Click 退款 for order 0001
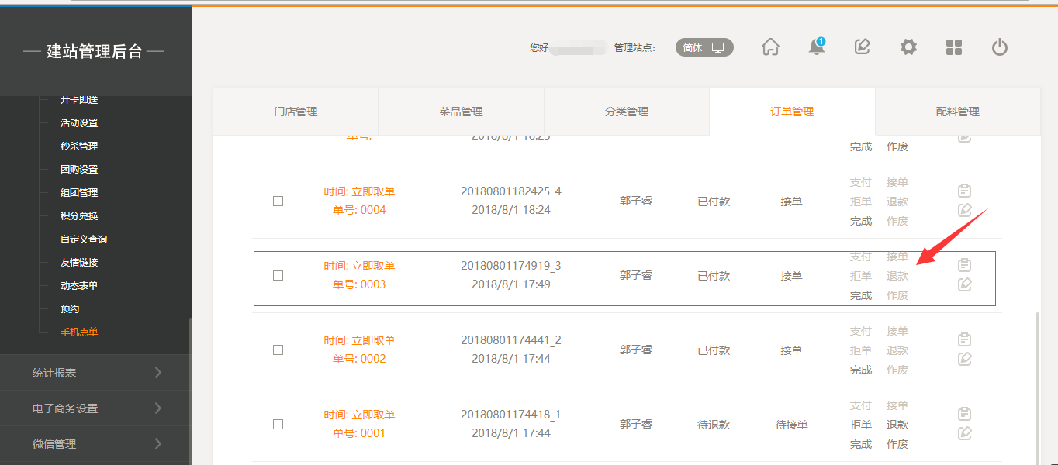The width and height of the screenshot is (1058, 465). point(897,425)
